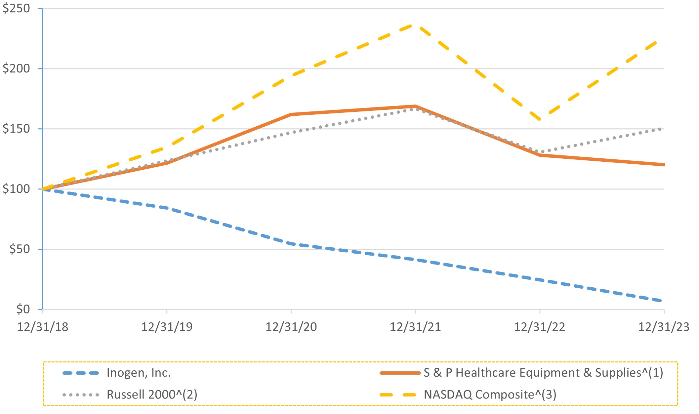Screen dimensions: 699x414
Task: Click the orange S&P Healthcare point at 12/31/20
Action: pos(291,114)
